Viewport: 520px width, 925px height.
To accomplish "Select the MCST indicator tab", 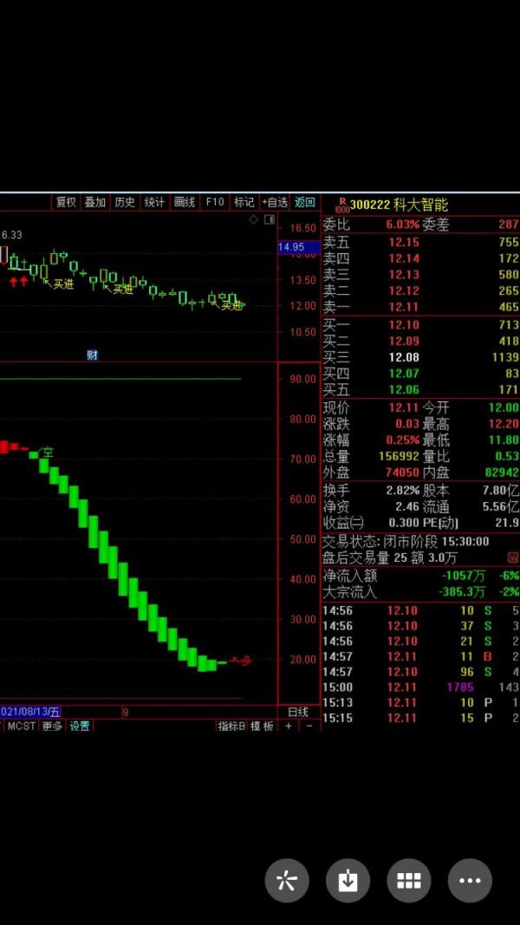I will pos(22,726).
